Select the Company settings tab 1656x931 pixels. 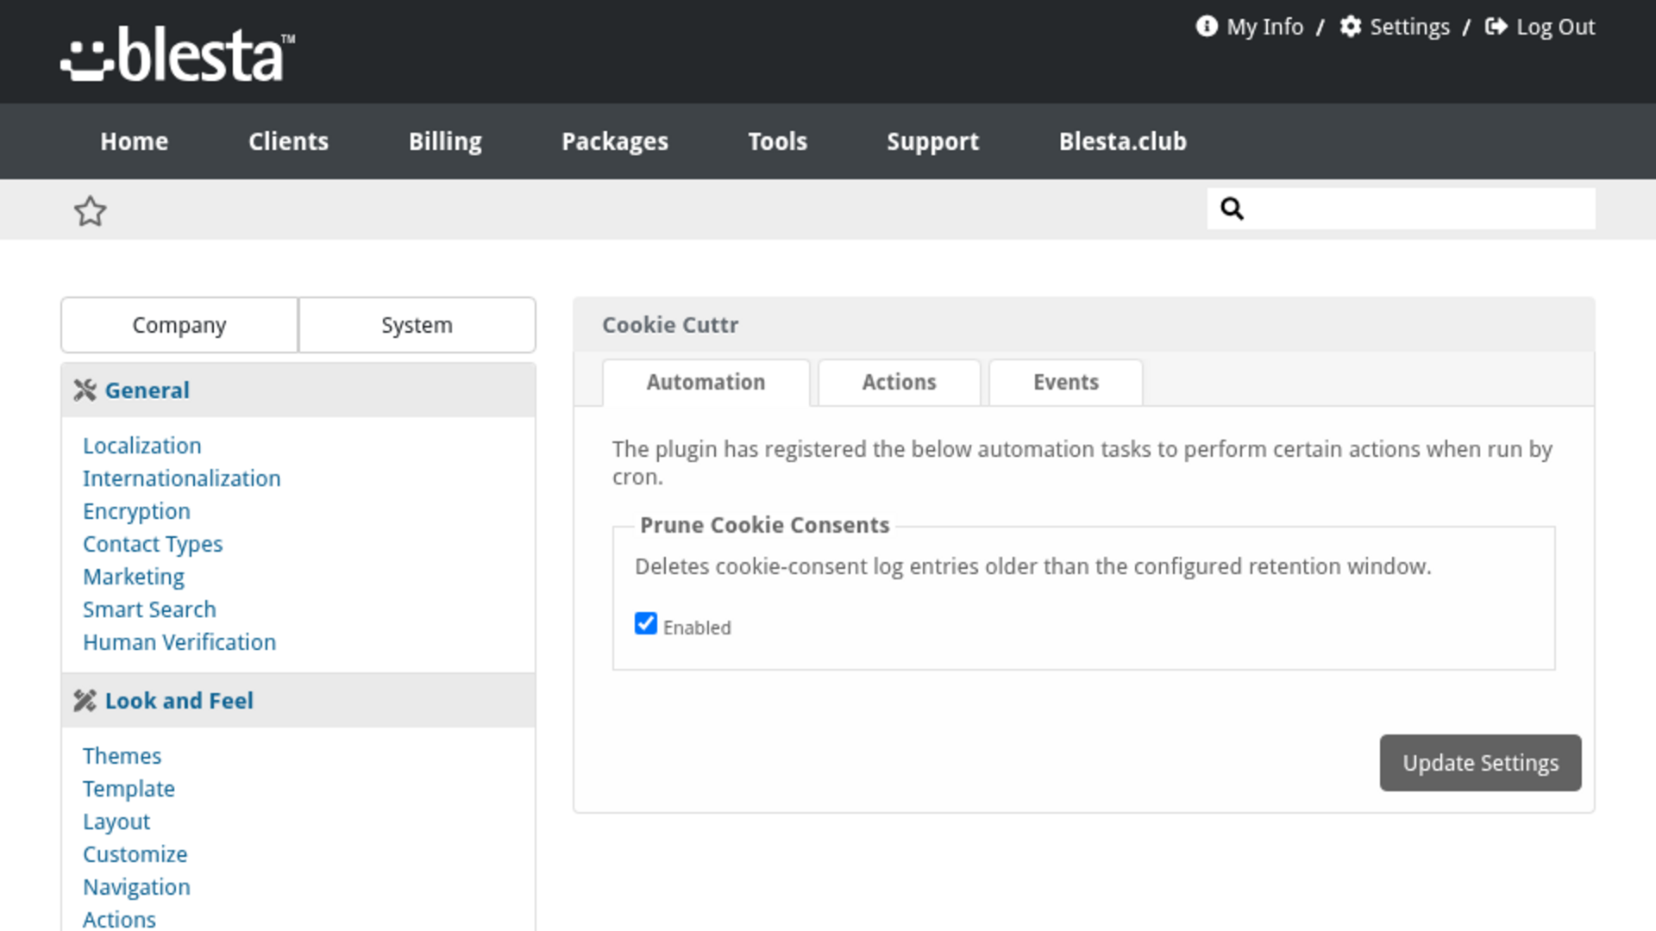[x=179, y=325]
